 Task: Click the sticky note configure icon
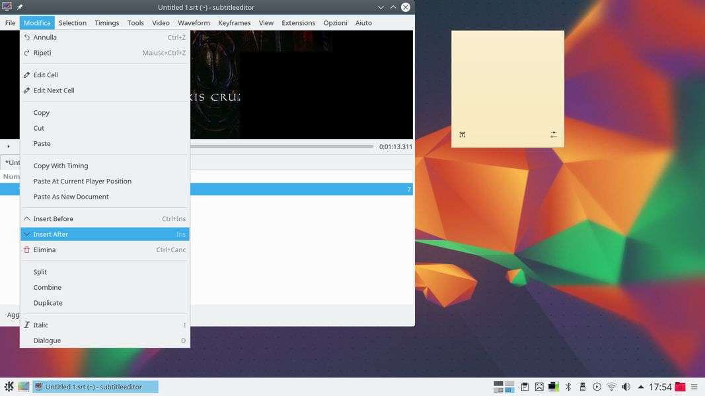tap(554, 135)
